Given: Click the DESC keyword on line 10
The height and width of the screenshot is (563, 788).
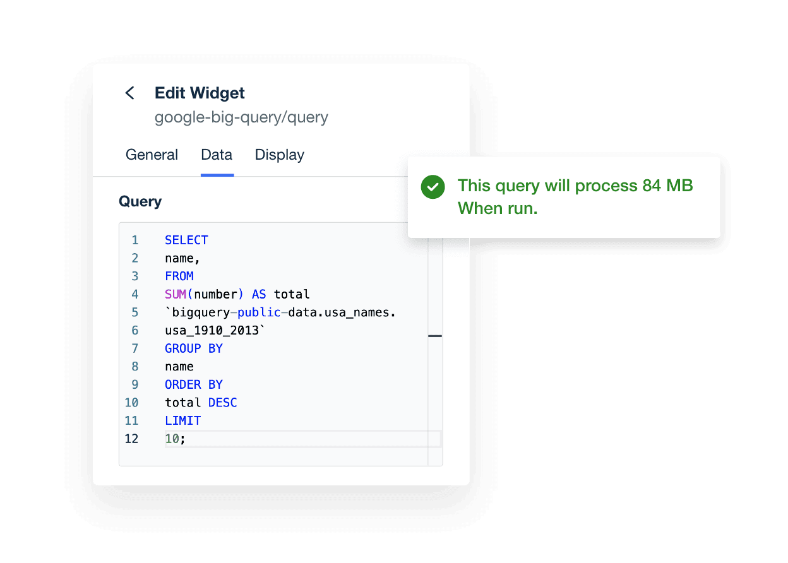Looking at the screenshot, I should pyautogui.click(x=222, y=402).
